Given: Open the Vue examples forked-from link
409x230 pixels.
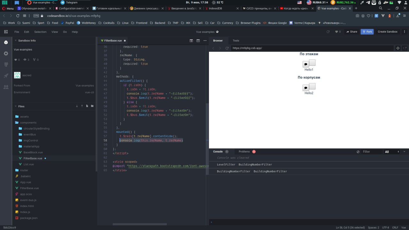Looking at the screenshot, I should pos(85,86).
